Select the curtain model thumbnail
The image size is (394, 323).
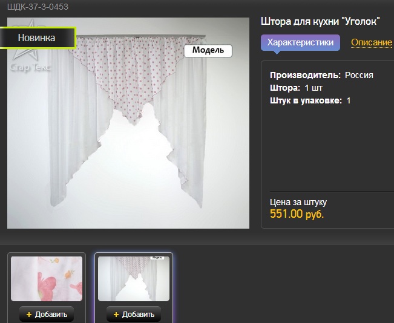coord(134,279)
